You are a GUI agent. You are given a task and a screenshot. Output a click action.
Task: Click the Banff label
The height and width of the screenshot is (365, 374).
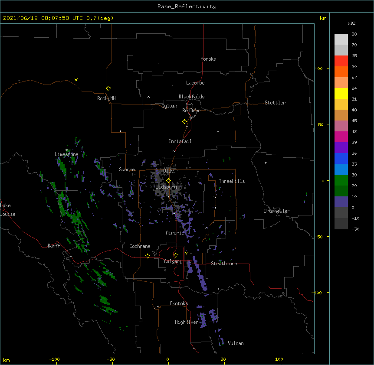tap(54, 246)
